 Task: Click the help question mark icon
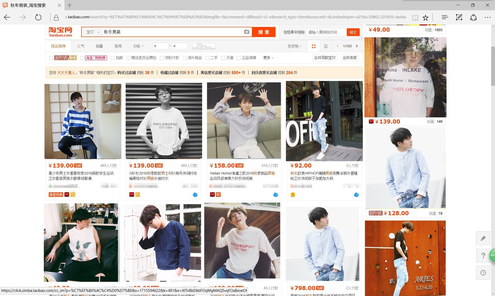483,255
